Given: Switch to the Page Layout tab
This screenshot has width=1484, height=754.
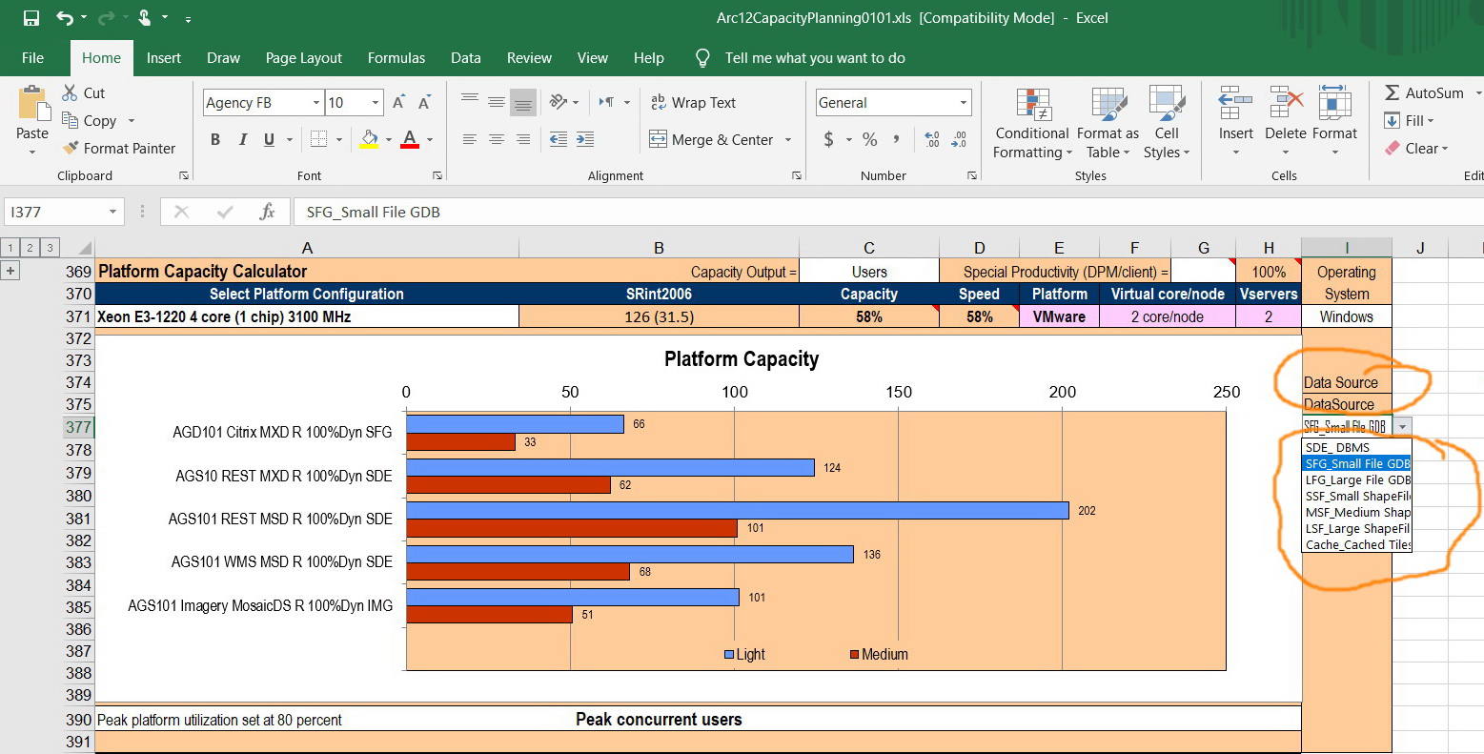Looking at the screenshot, I should click(303, 58).
